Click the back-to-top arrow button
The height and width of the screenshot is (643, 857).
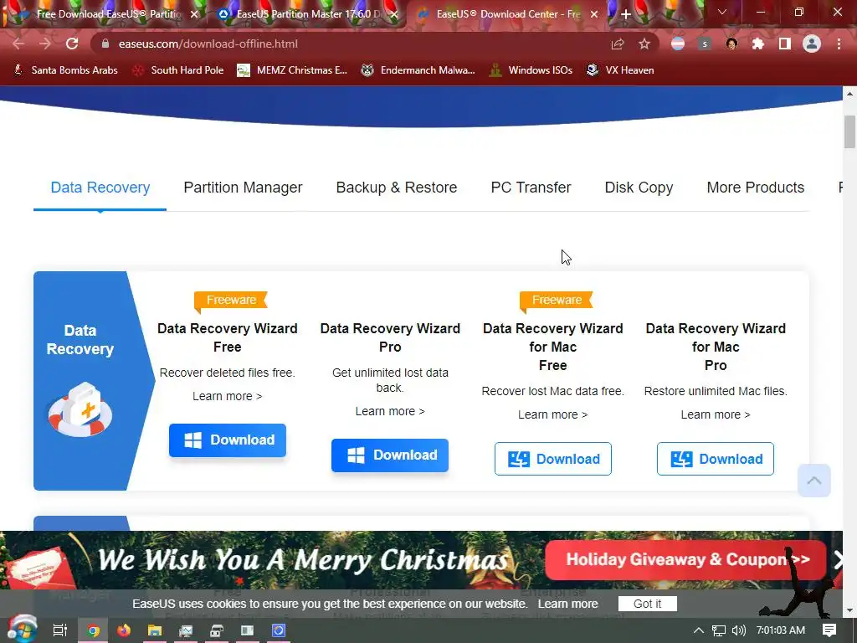point(813,481)
